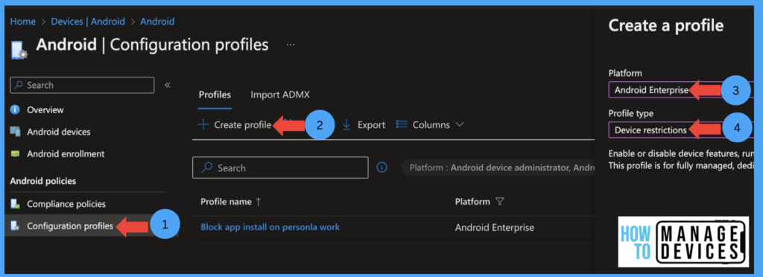Open the Devices | Android breadcrumb

[x=88, y=22]
